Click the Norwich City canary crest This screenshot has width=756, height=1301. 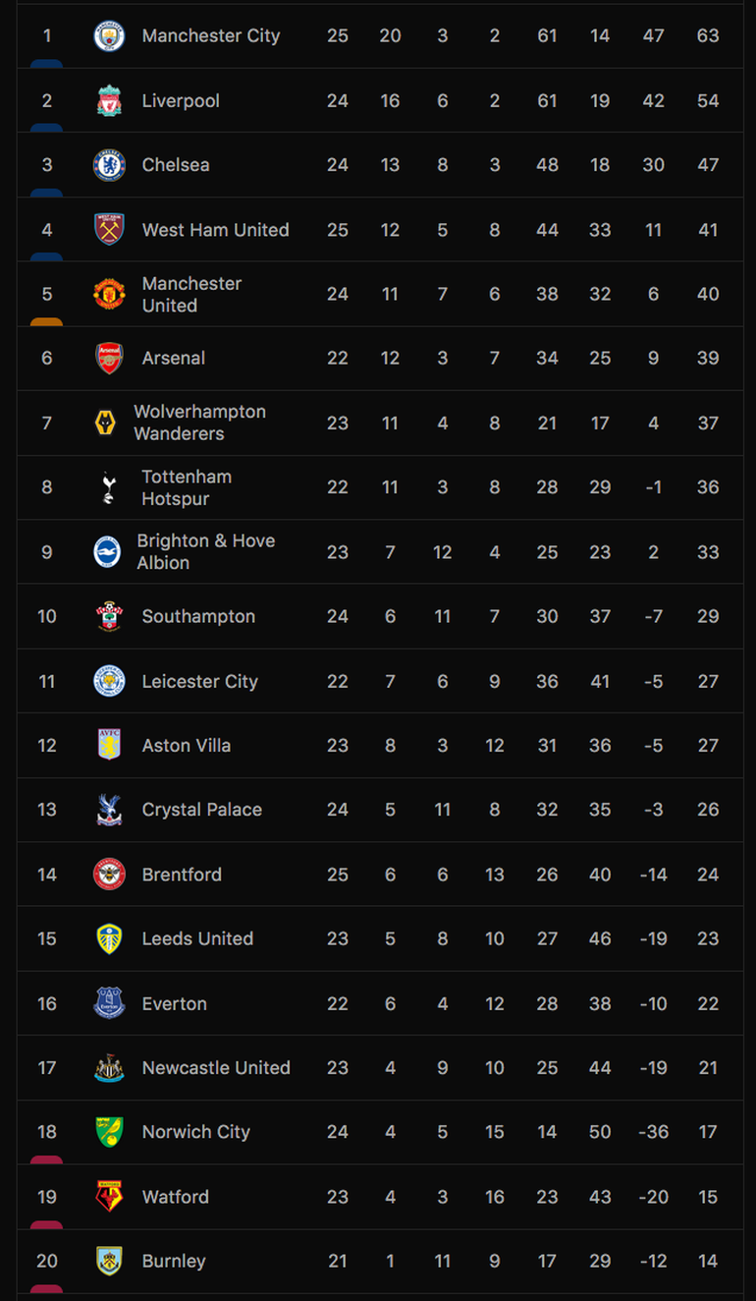coord(109,1132)
